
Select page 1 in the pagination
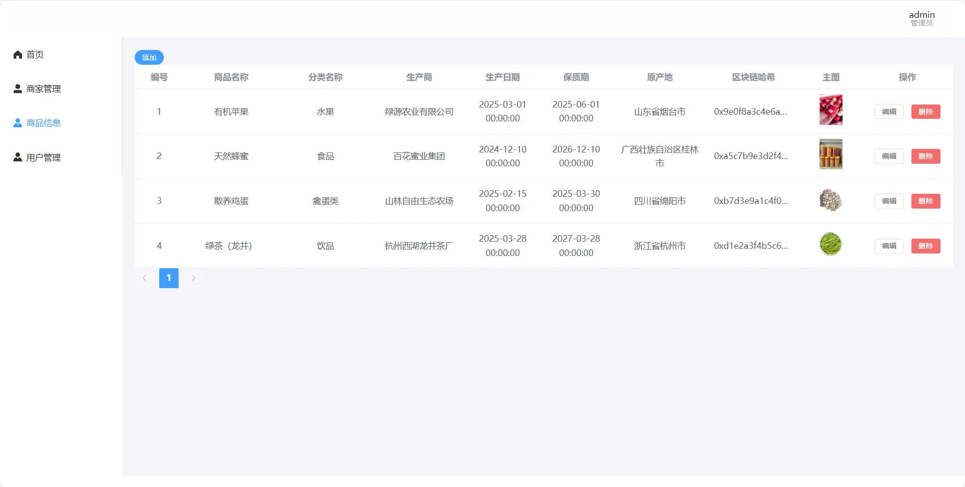click(x=169, y=278)
